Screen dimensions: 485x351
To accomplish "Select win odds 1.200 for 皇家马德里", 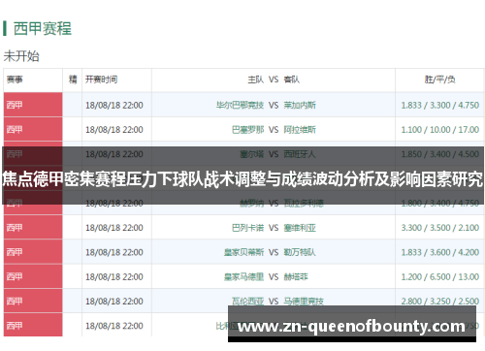I will 411,277.
